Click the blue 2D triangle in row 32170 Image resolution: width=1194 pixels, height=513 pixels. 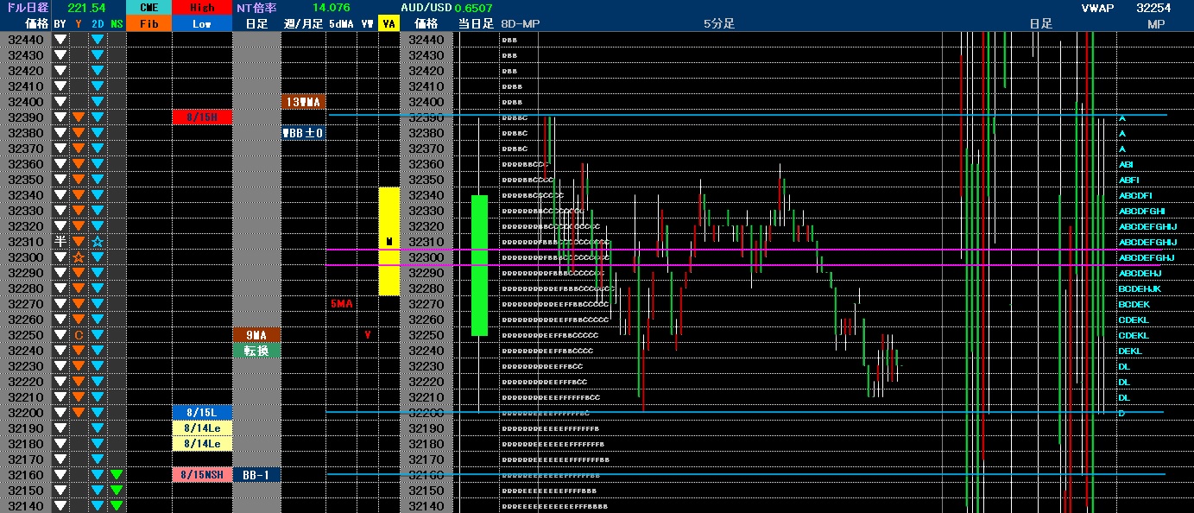[x=98, y=459]
